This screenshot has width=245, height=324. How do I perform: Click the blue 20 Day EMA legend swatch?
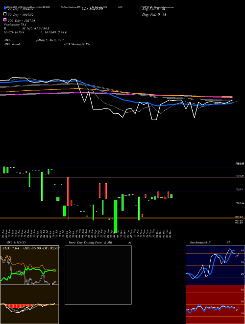tap(5, 8)
